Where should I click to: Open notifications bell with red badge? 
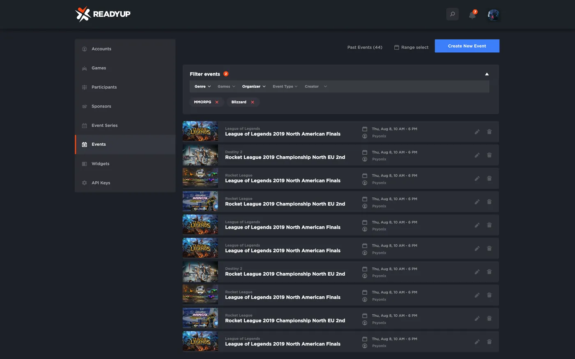472,15
